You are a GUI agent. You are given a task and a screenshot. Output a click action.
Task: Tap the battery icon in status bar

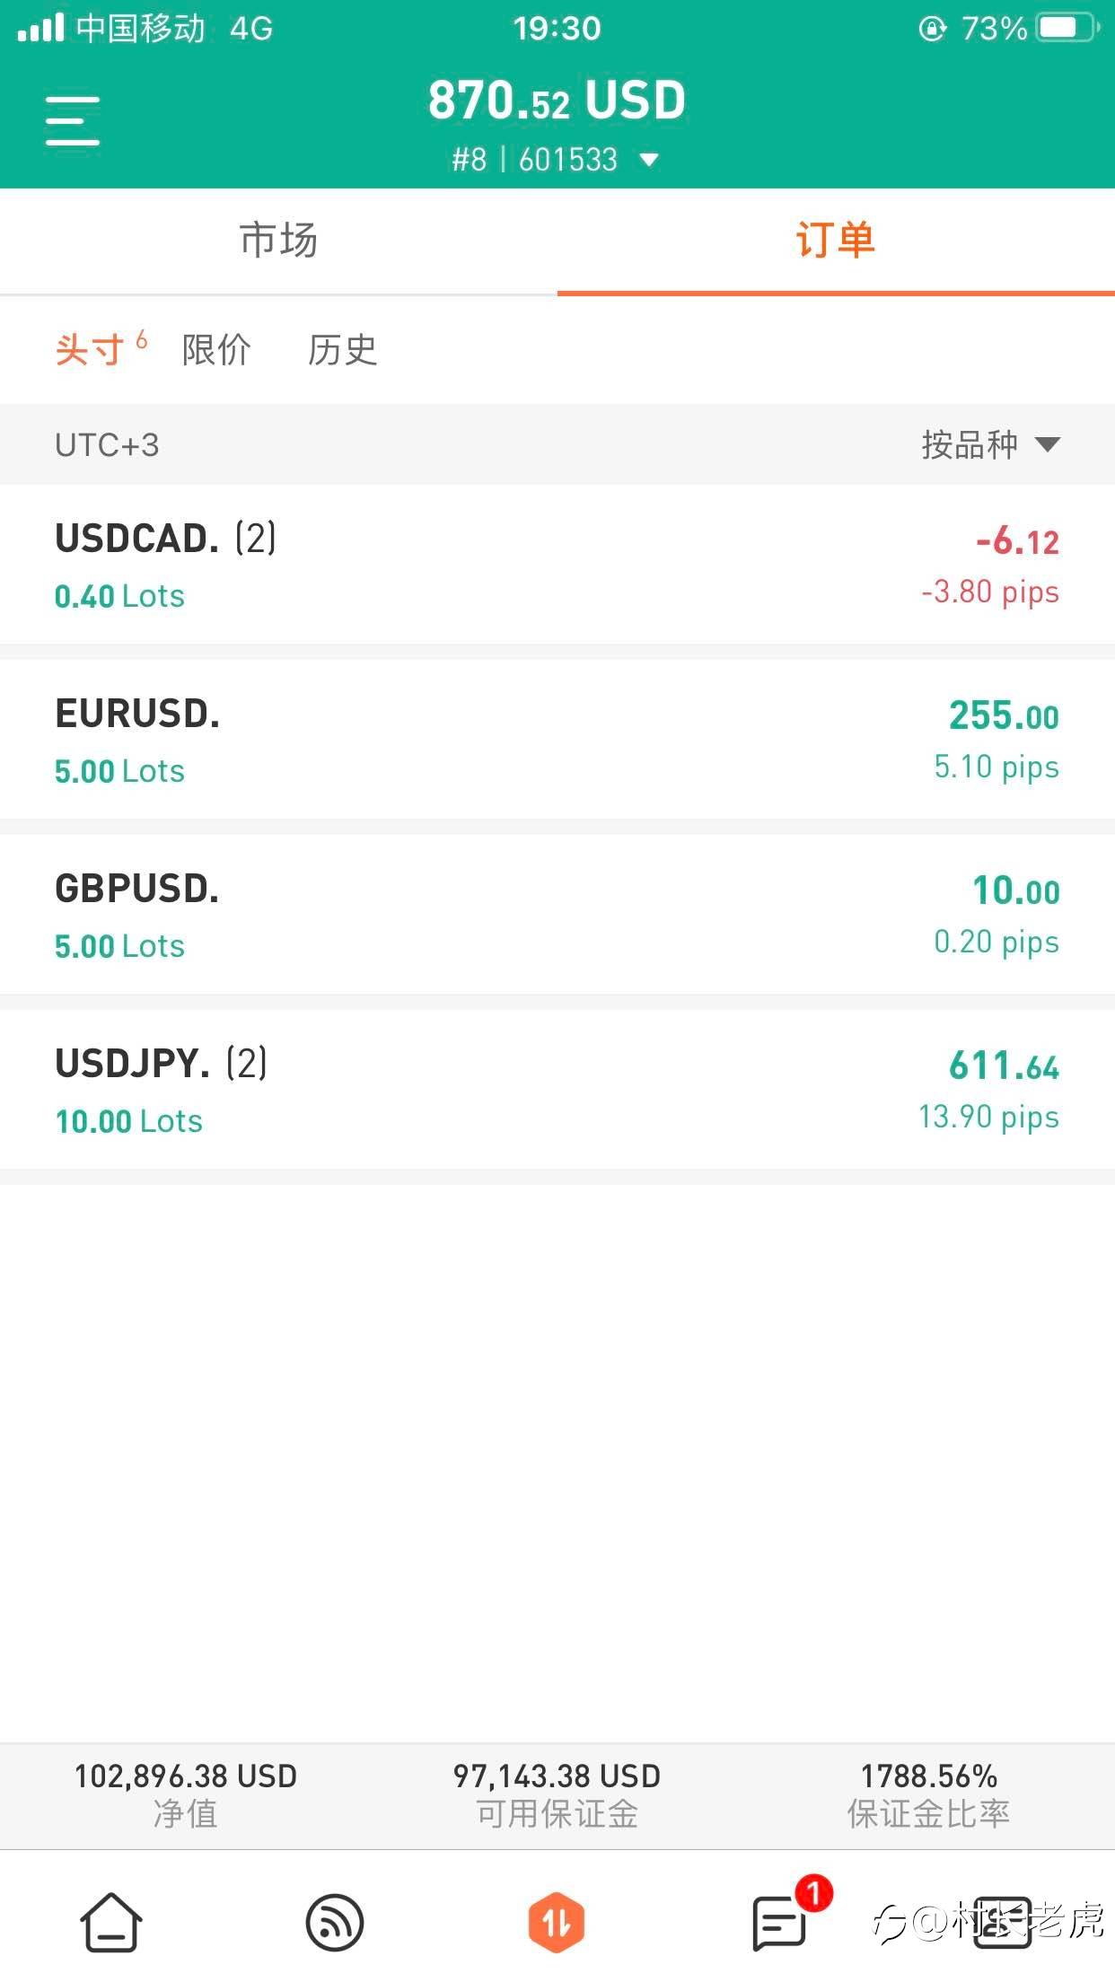click(x=1066, y=28)
